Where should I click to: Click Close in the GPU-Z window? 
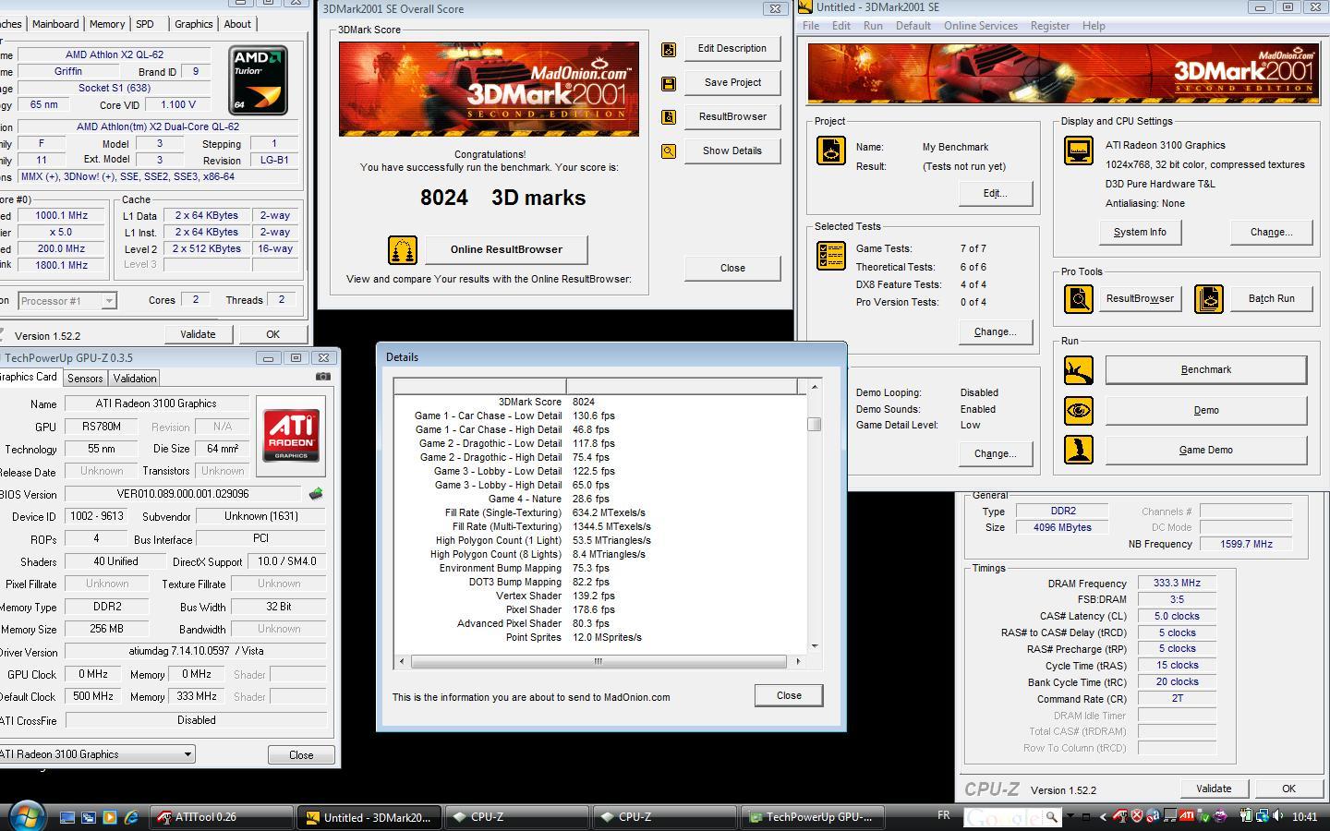pyautogui.click(x=301, y=755)
